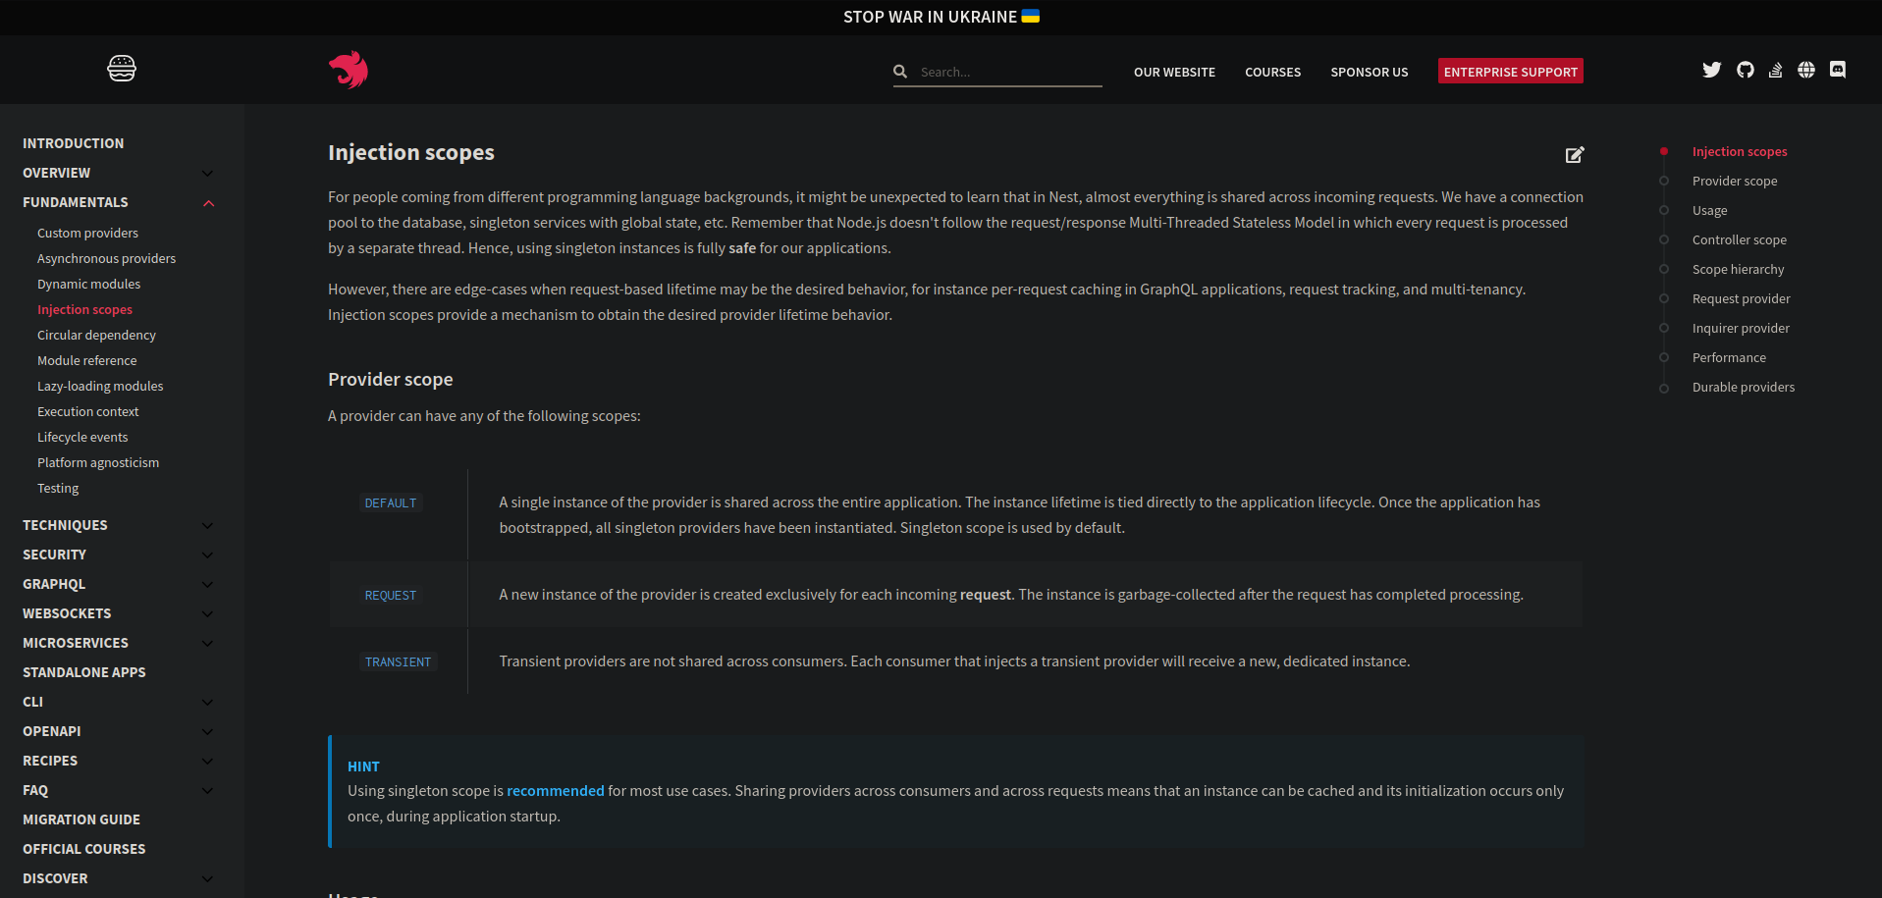The image size is (1882, 898).
Task: Expand the FAQ section chevron
Action: tap(207, 791)
